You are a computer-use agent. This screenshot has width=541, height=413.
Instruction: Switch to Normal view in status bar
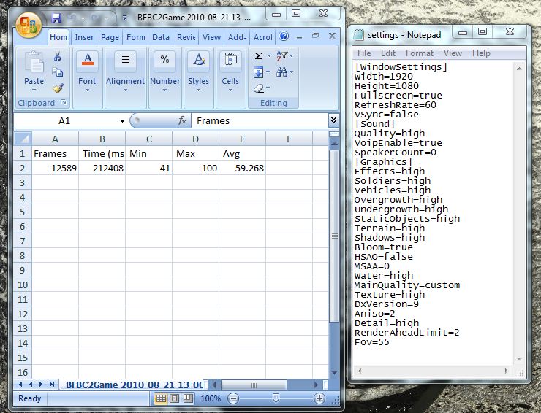point(161,398)
